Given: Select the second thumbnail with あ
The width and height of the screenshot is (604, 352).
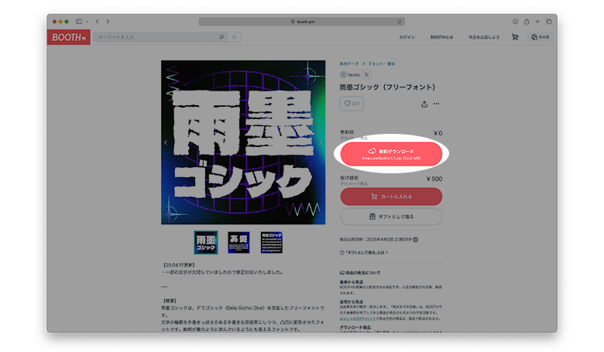Looking at the screenshot, I should point(239,242).
